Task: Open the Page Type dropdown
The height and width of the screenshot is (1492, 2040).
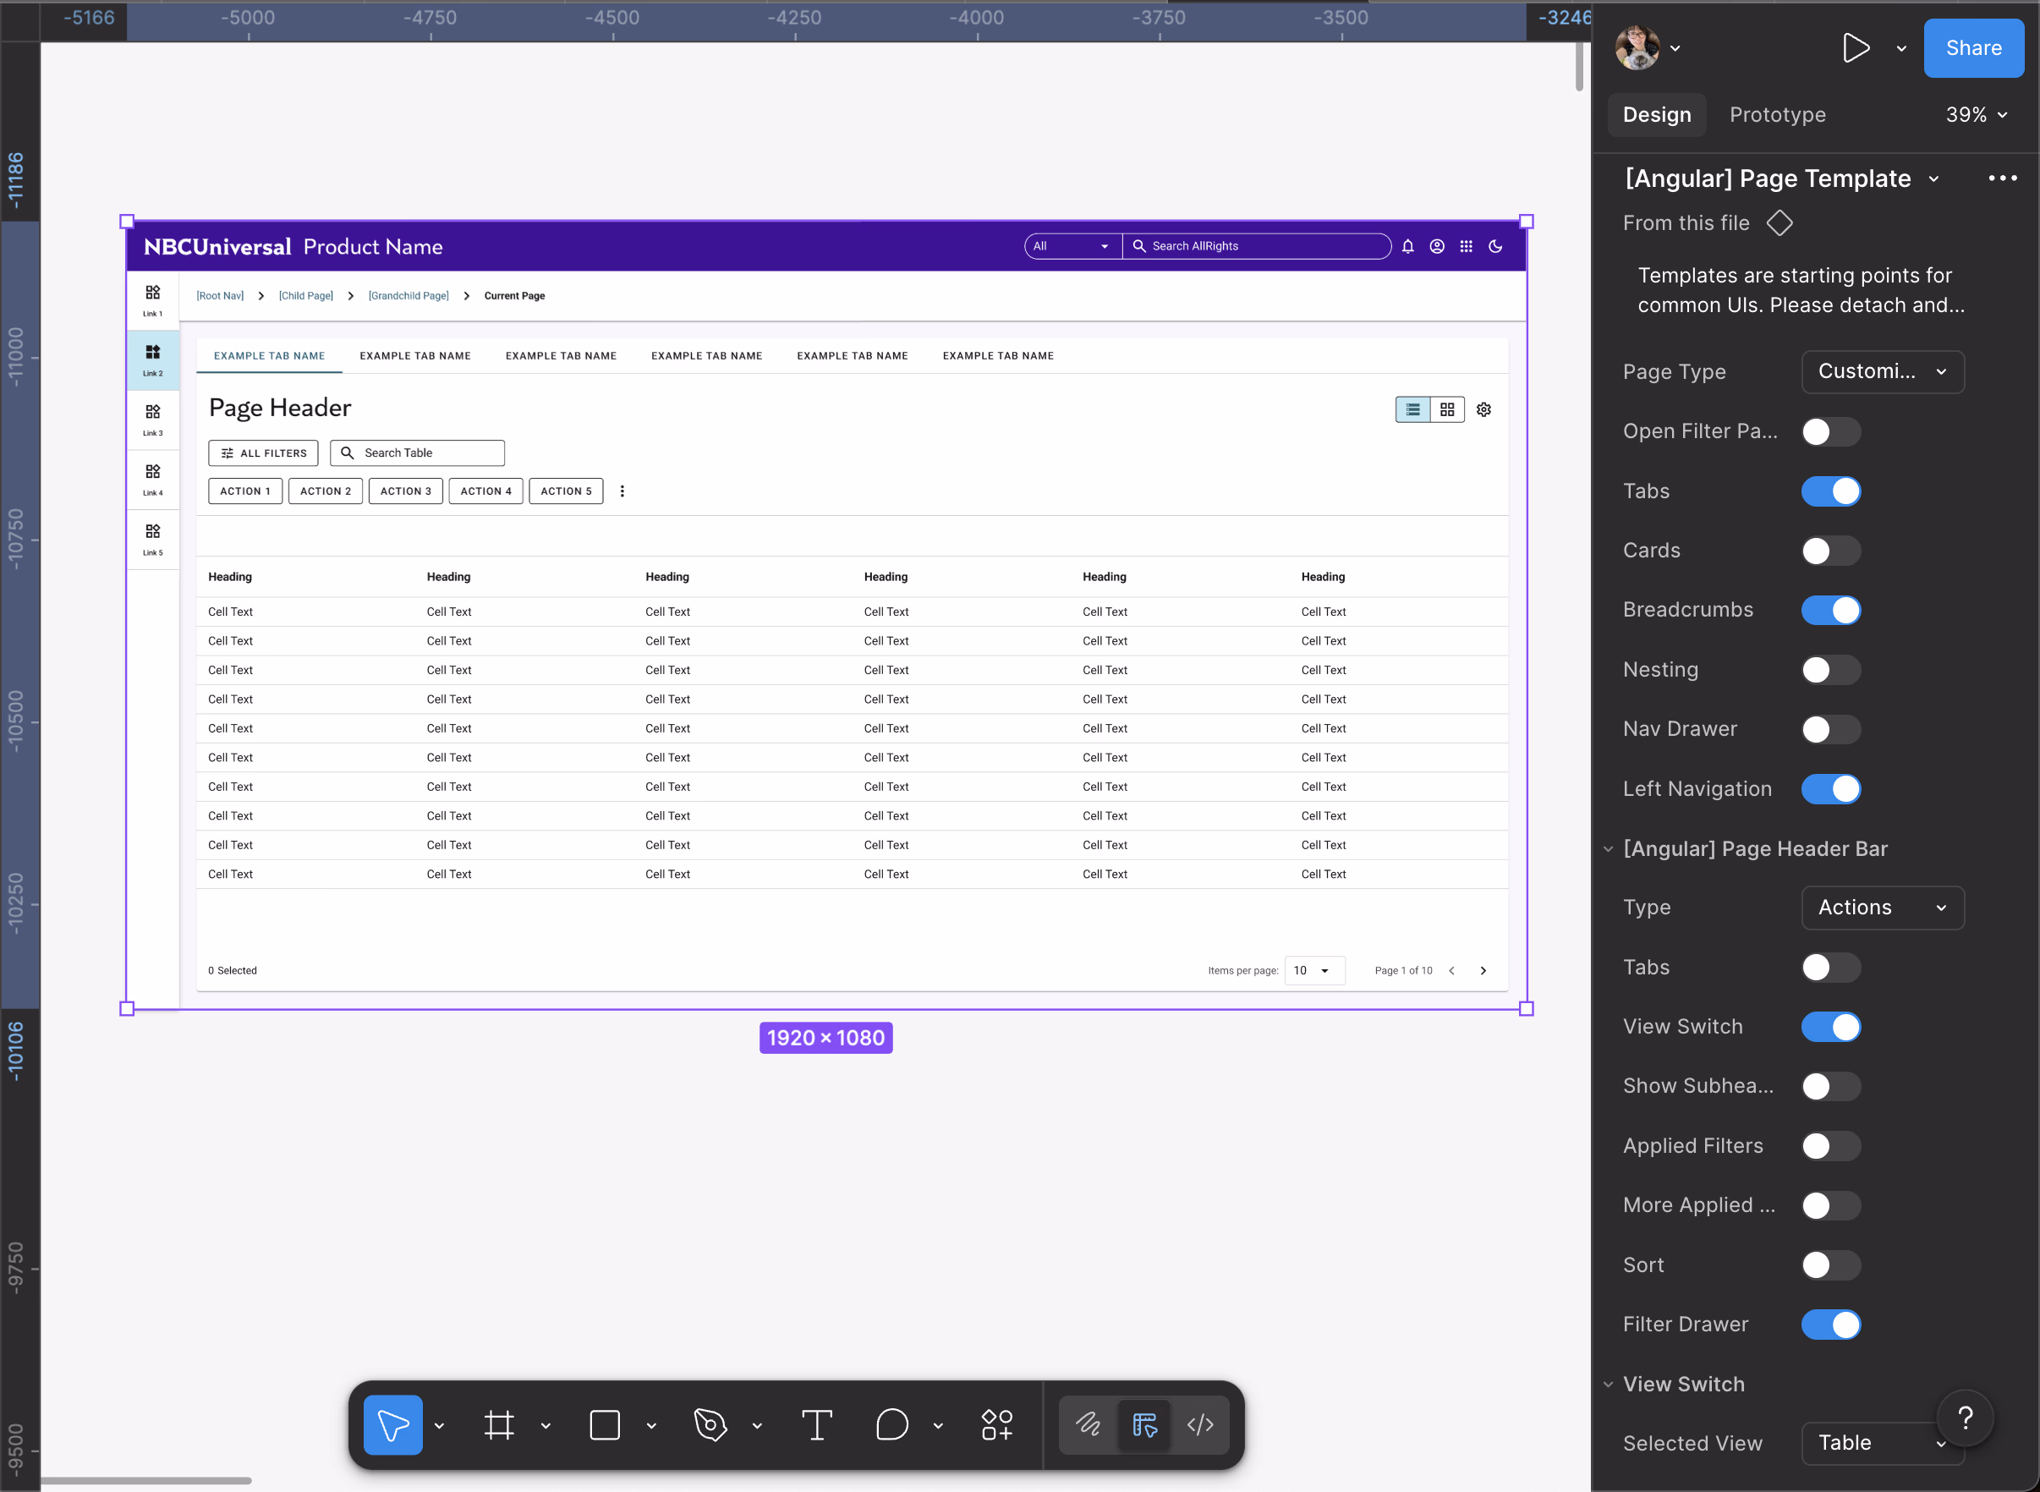Action: click(x=1882, y=372)
